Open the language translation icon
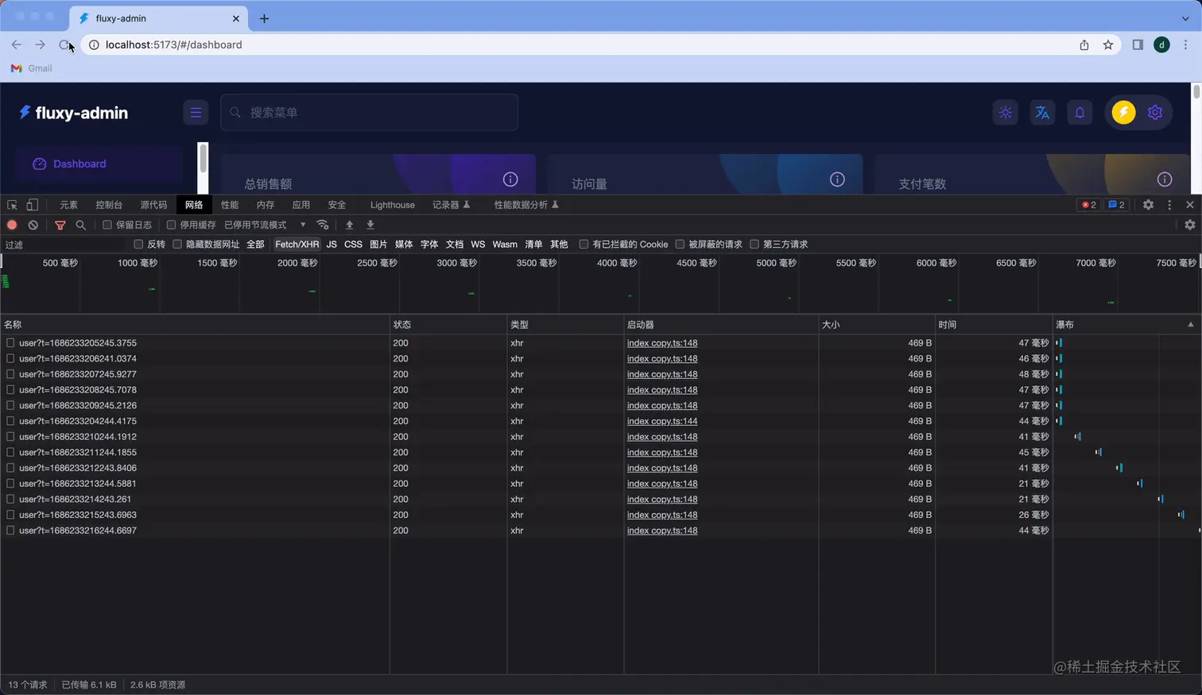Image resolution: width=1202 pixels, height=695 pixels. pos(1042,112)
